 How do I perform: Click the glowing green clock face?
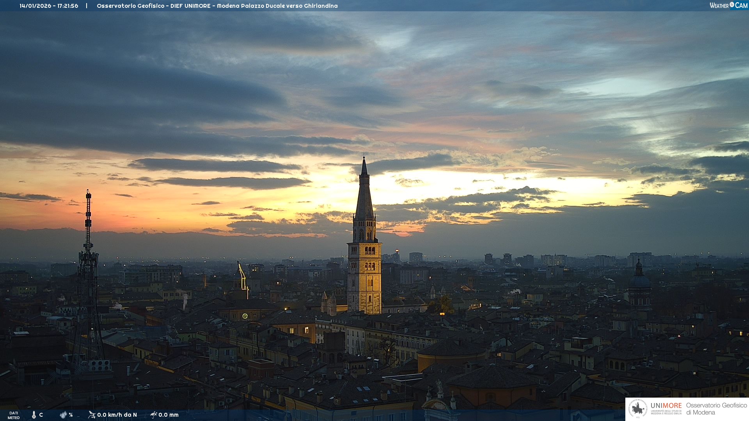coord(245,316)
